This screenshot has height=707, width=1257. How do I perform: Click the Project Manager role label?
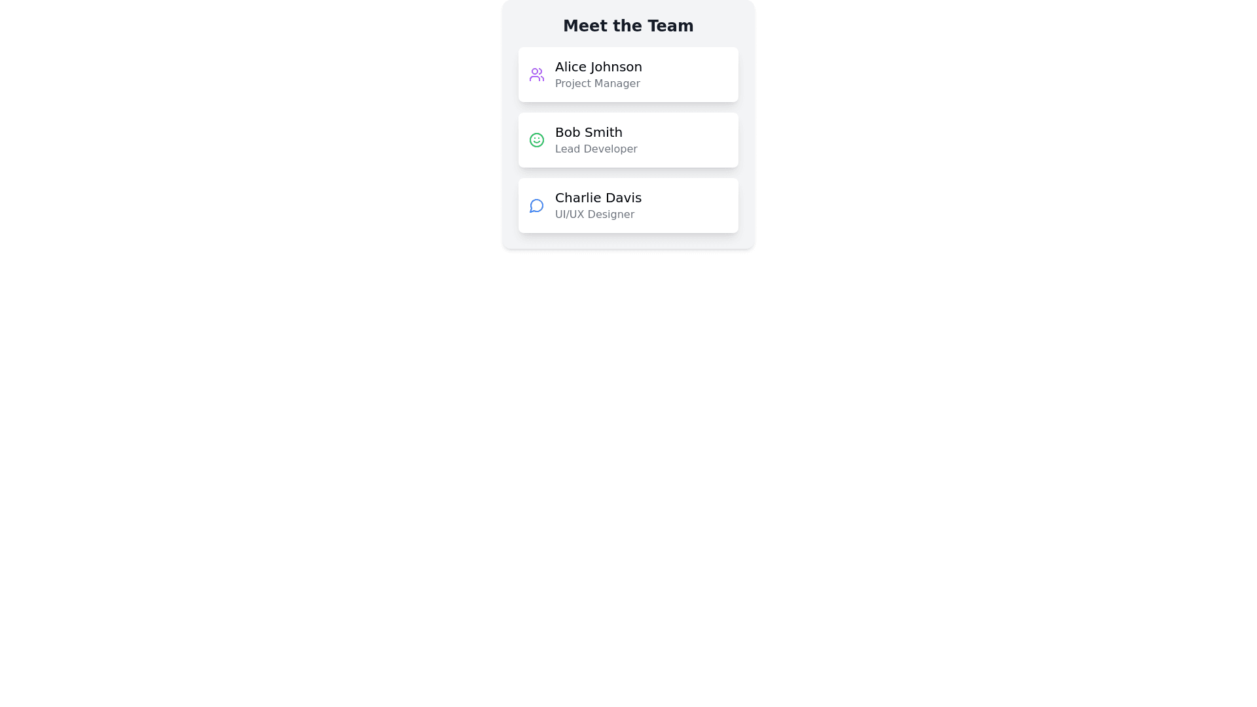[597, 84]
